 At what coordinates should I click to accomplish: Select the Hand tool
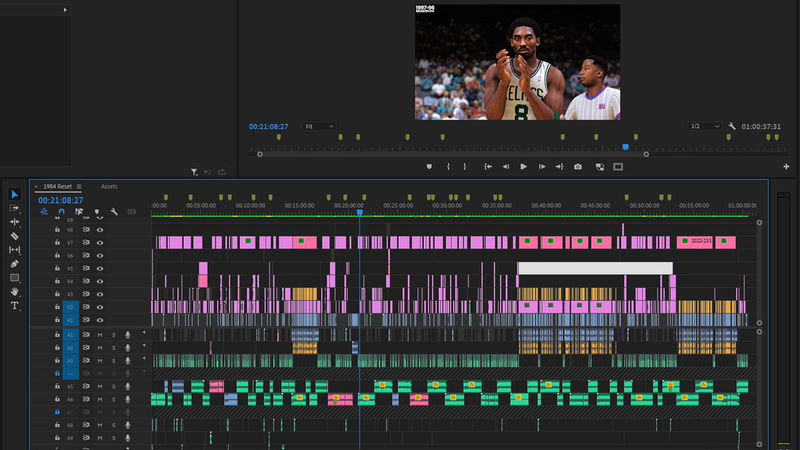[x=15, y=291]
